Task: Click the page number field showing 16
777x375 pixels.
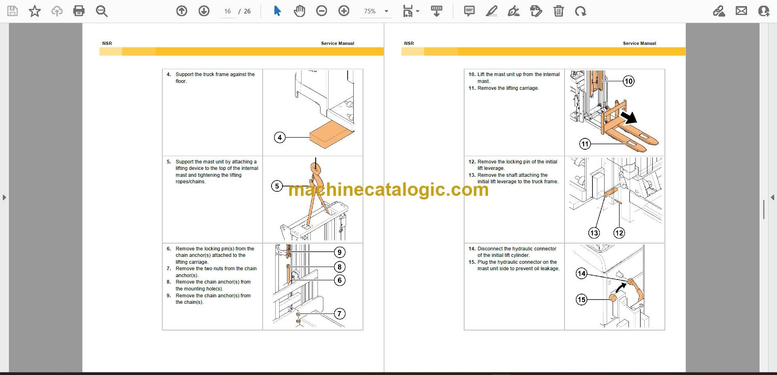Action: [x=227, y=11]
